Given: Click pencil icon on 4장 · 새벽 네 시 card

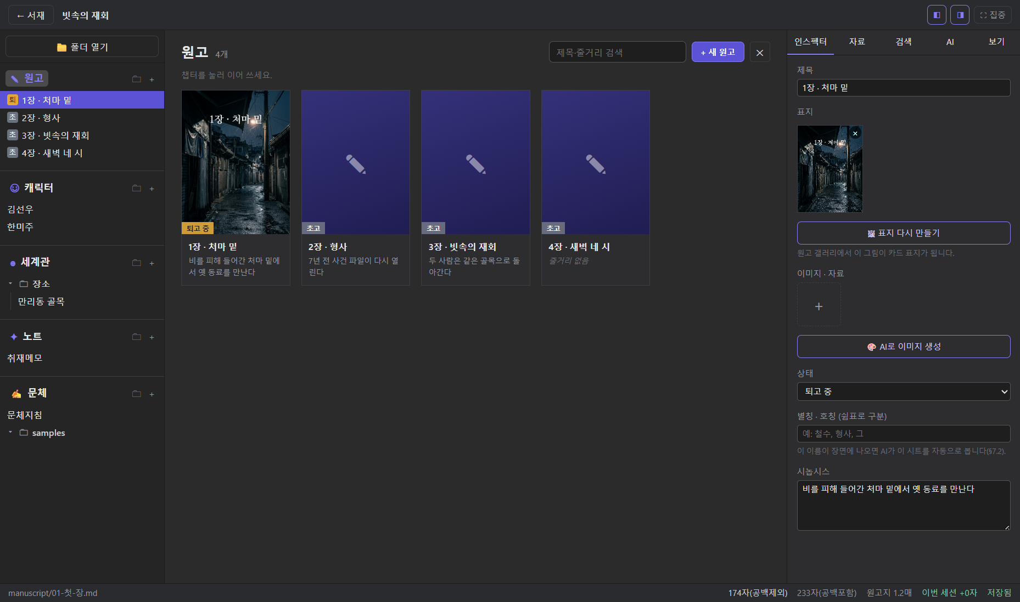Looking at the screenshot, I should [x=596, y=164].
